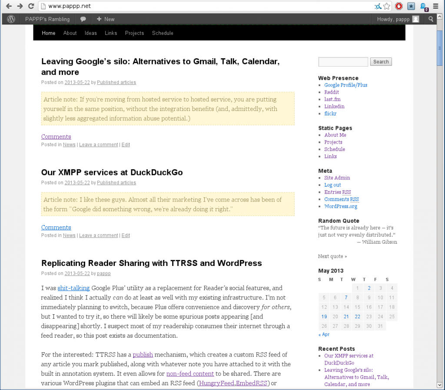Open calendar day 19 in May 2013
Viewport: 445px width, 390px height.
click(324, 316)
